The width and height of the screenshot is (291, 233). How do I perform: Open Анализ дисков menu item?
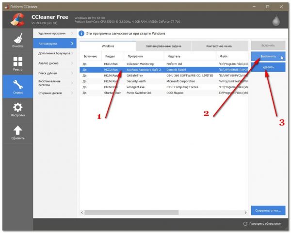[55, 63]
